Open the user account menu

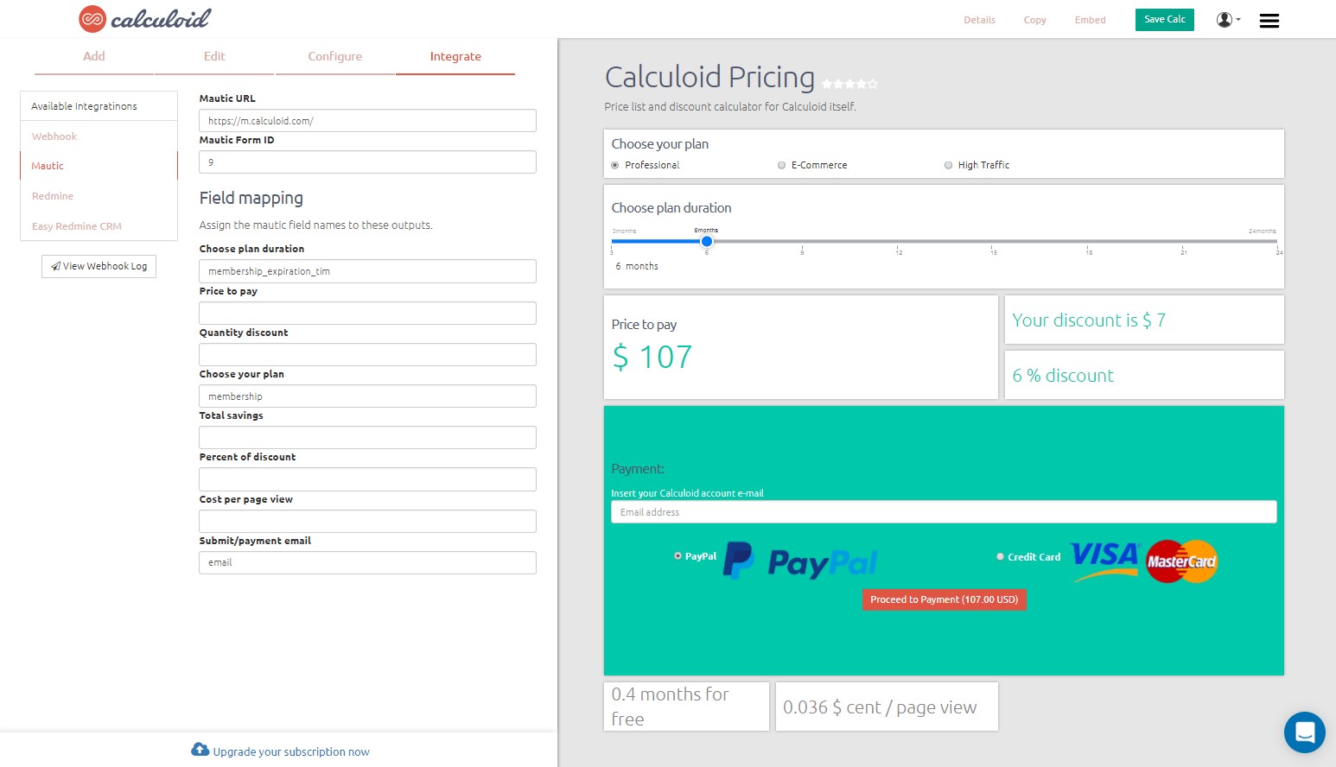click(x=1228, y=20)
